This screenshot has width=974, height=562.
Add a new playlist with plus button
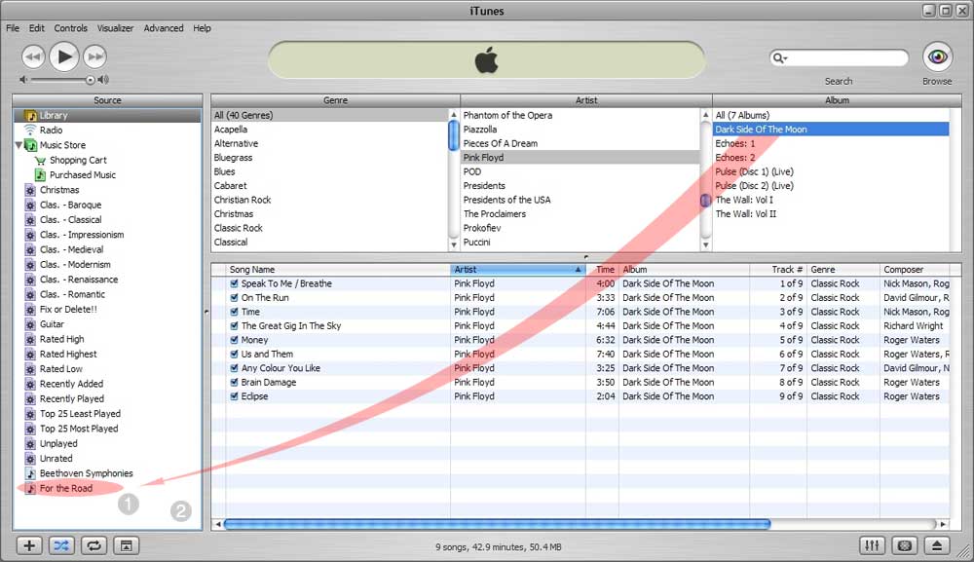point(29,545)
